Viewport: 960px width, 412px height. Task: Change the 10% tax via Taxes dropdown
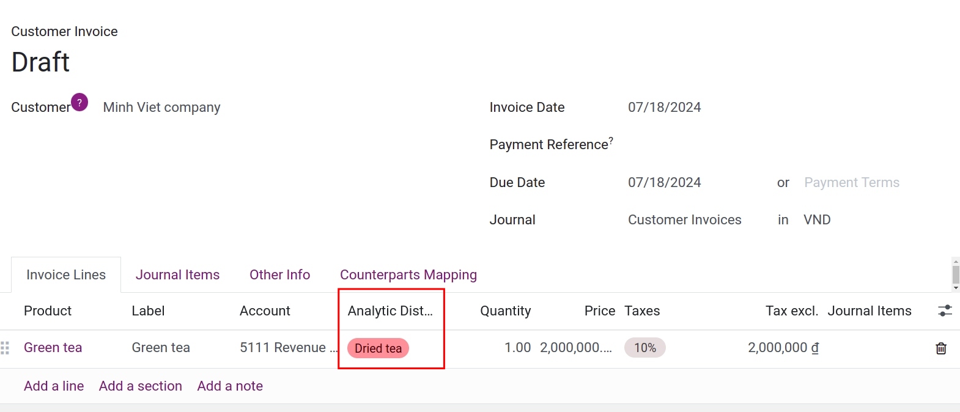click(644, 348)
